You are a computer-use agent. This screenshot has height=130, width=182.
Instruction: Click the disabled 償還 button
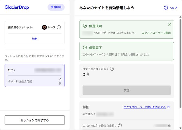click(127, 90)
